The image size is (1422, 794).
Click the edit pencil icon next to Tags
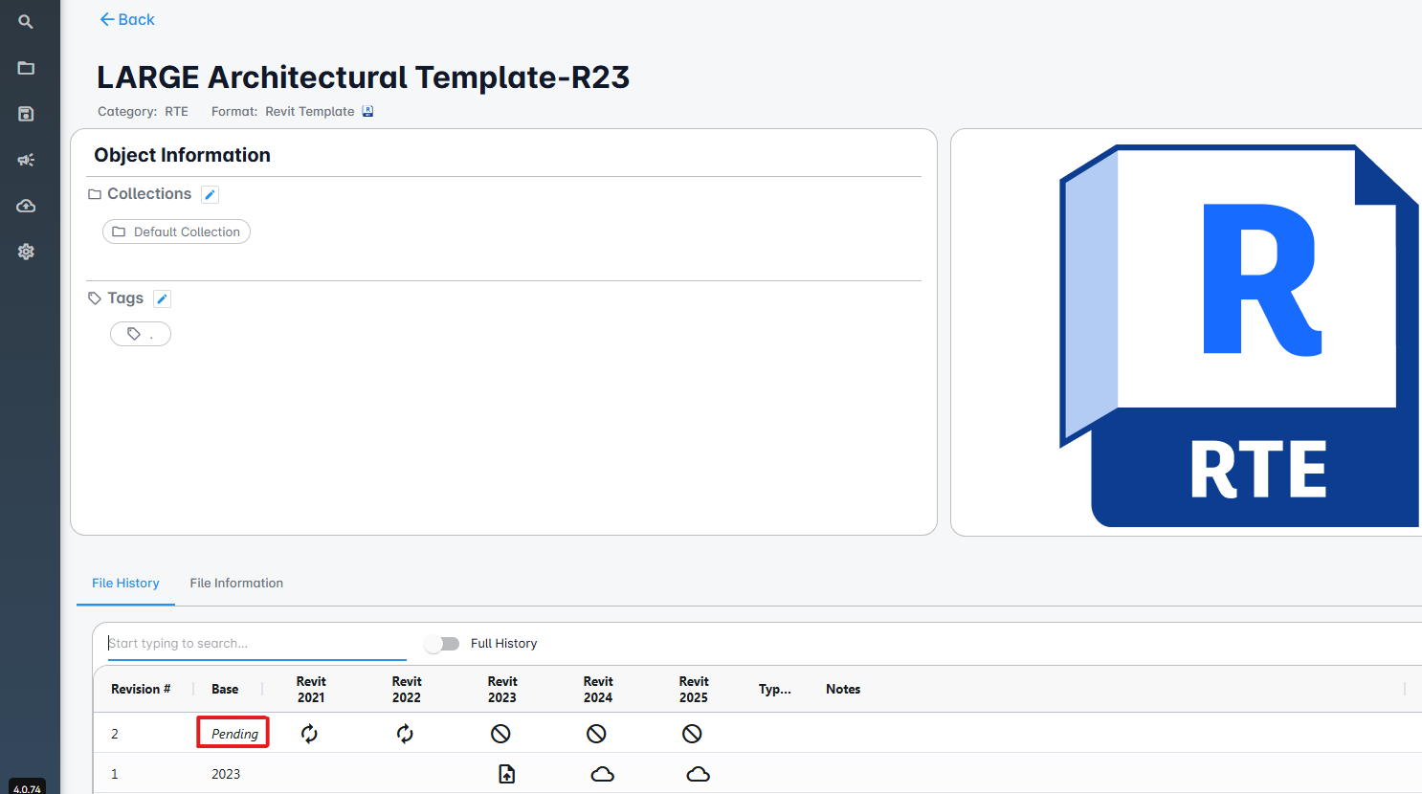163,298
